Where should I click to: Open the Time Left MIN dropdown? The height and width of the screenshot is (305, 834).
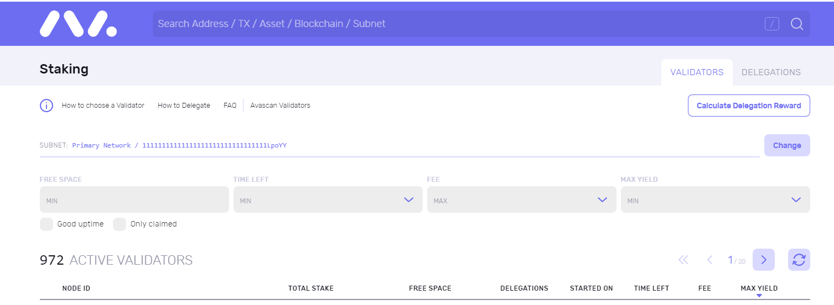pos(328,199)
